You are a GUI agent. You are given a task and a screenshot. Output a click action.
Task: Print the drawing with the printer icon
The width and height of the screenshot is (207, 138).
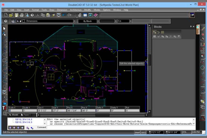coord(22,15)
